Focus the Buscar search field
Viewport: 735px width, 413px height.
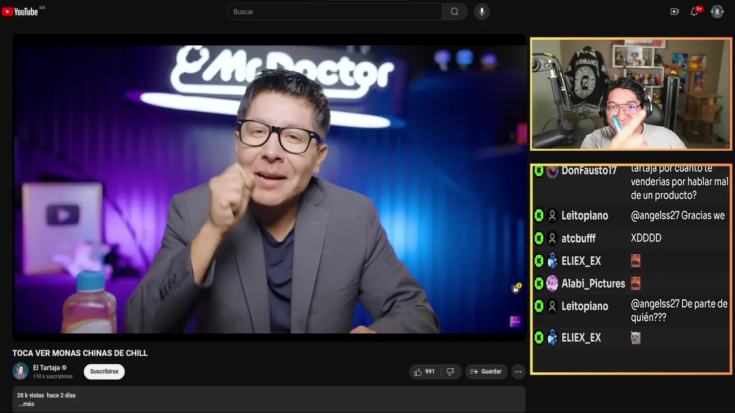[x=334, y=11]
